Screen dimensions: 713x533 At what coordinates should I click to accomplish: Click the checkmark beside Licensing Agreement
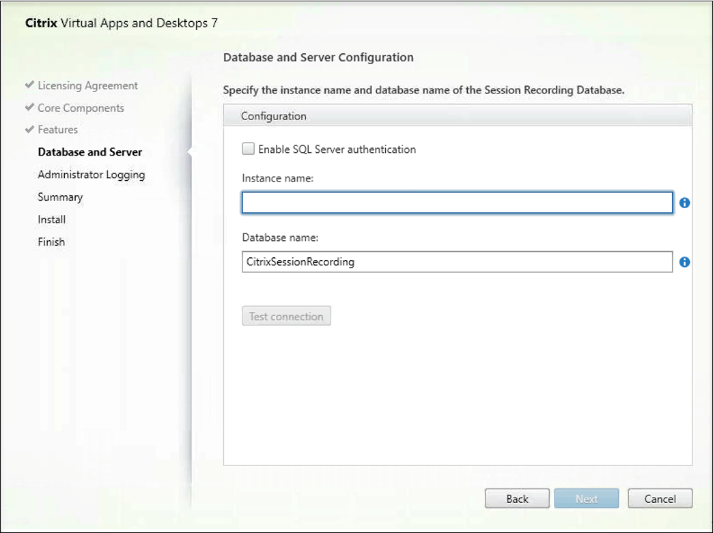pos(29,85)
